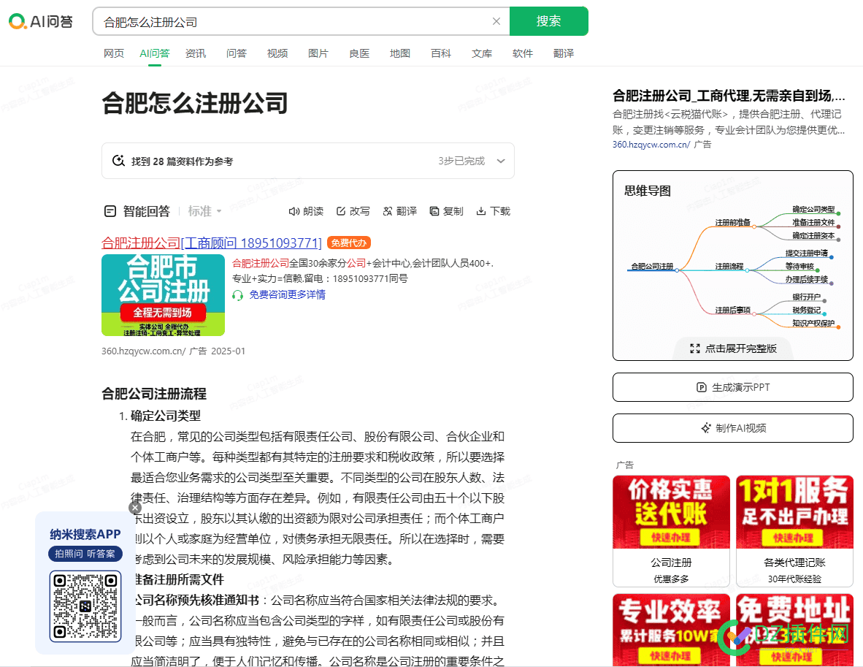Close the 纳米搜索APP popup
863x667 pixels.
point(135,508)
